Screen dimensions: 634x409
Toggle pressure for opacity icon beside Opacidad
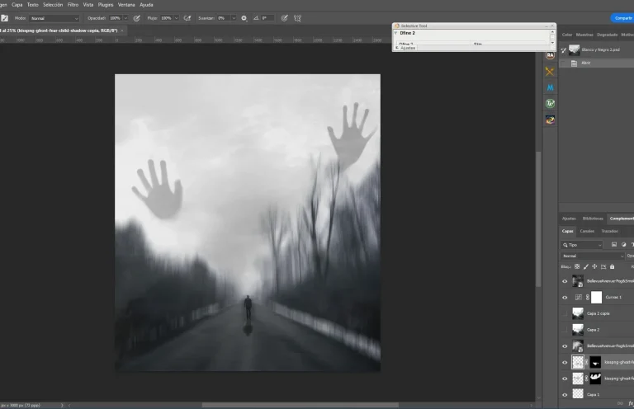point(137,18)
